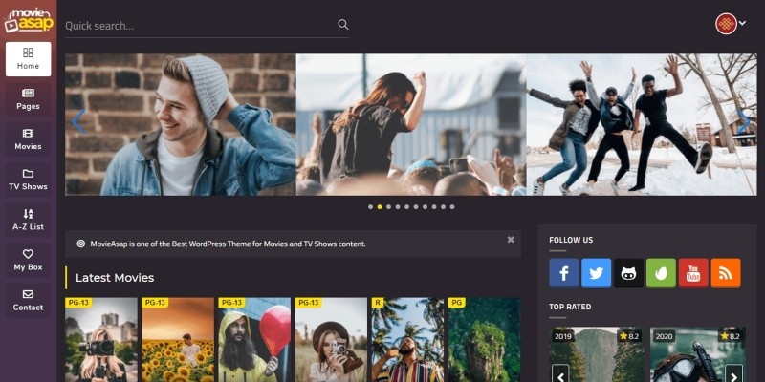Screen dimensions: 765x382
Task: Open TV Shows in the sidebar
Action: coord(28,180)
